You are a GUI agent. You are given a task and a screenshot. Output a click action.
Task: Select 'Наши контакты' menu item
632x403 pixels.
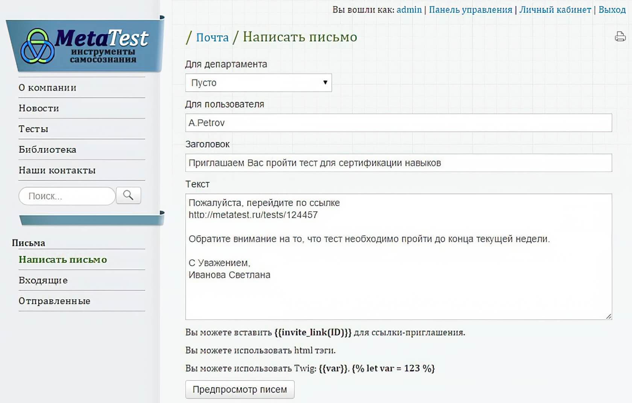57,170
